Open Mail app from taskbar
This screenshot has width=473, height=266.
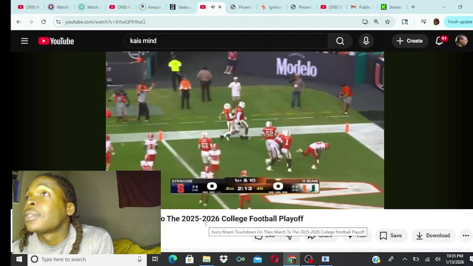(x=258, y=259)
